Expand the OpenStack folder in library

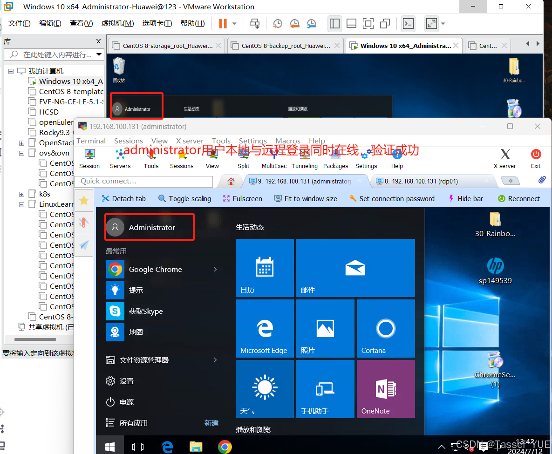pos(21,143)
